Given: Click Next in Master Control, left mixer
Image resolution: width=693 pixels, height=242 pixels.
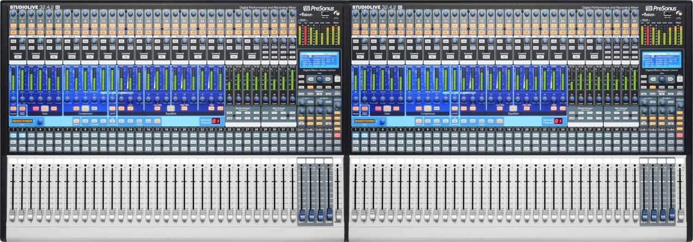Looking at the screenshot, I should 328,79.
